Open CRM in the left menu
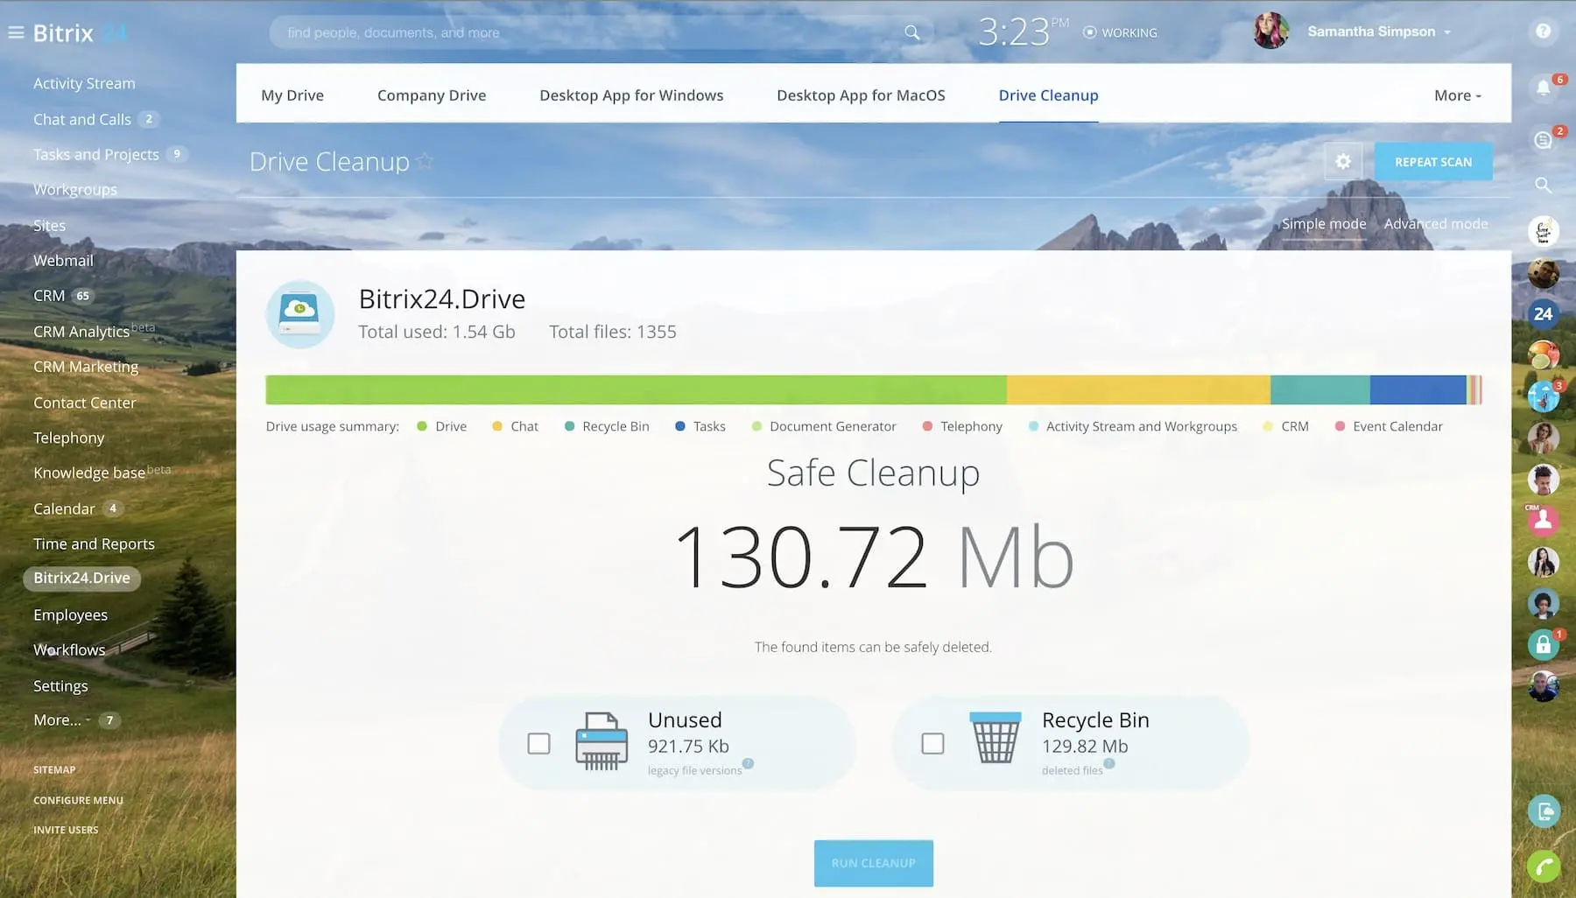1576x898 pixels. click(x=49, y=296)
